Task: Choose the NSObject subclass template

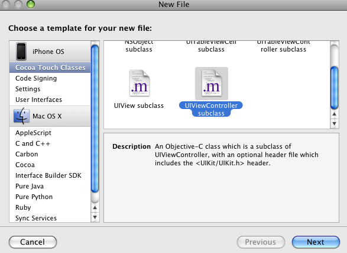Action: coord(139,47)
